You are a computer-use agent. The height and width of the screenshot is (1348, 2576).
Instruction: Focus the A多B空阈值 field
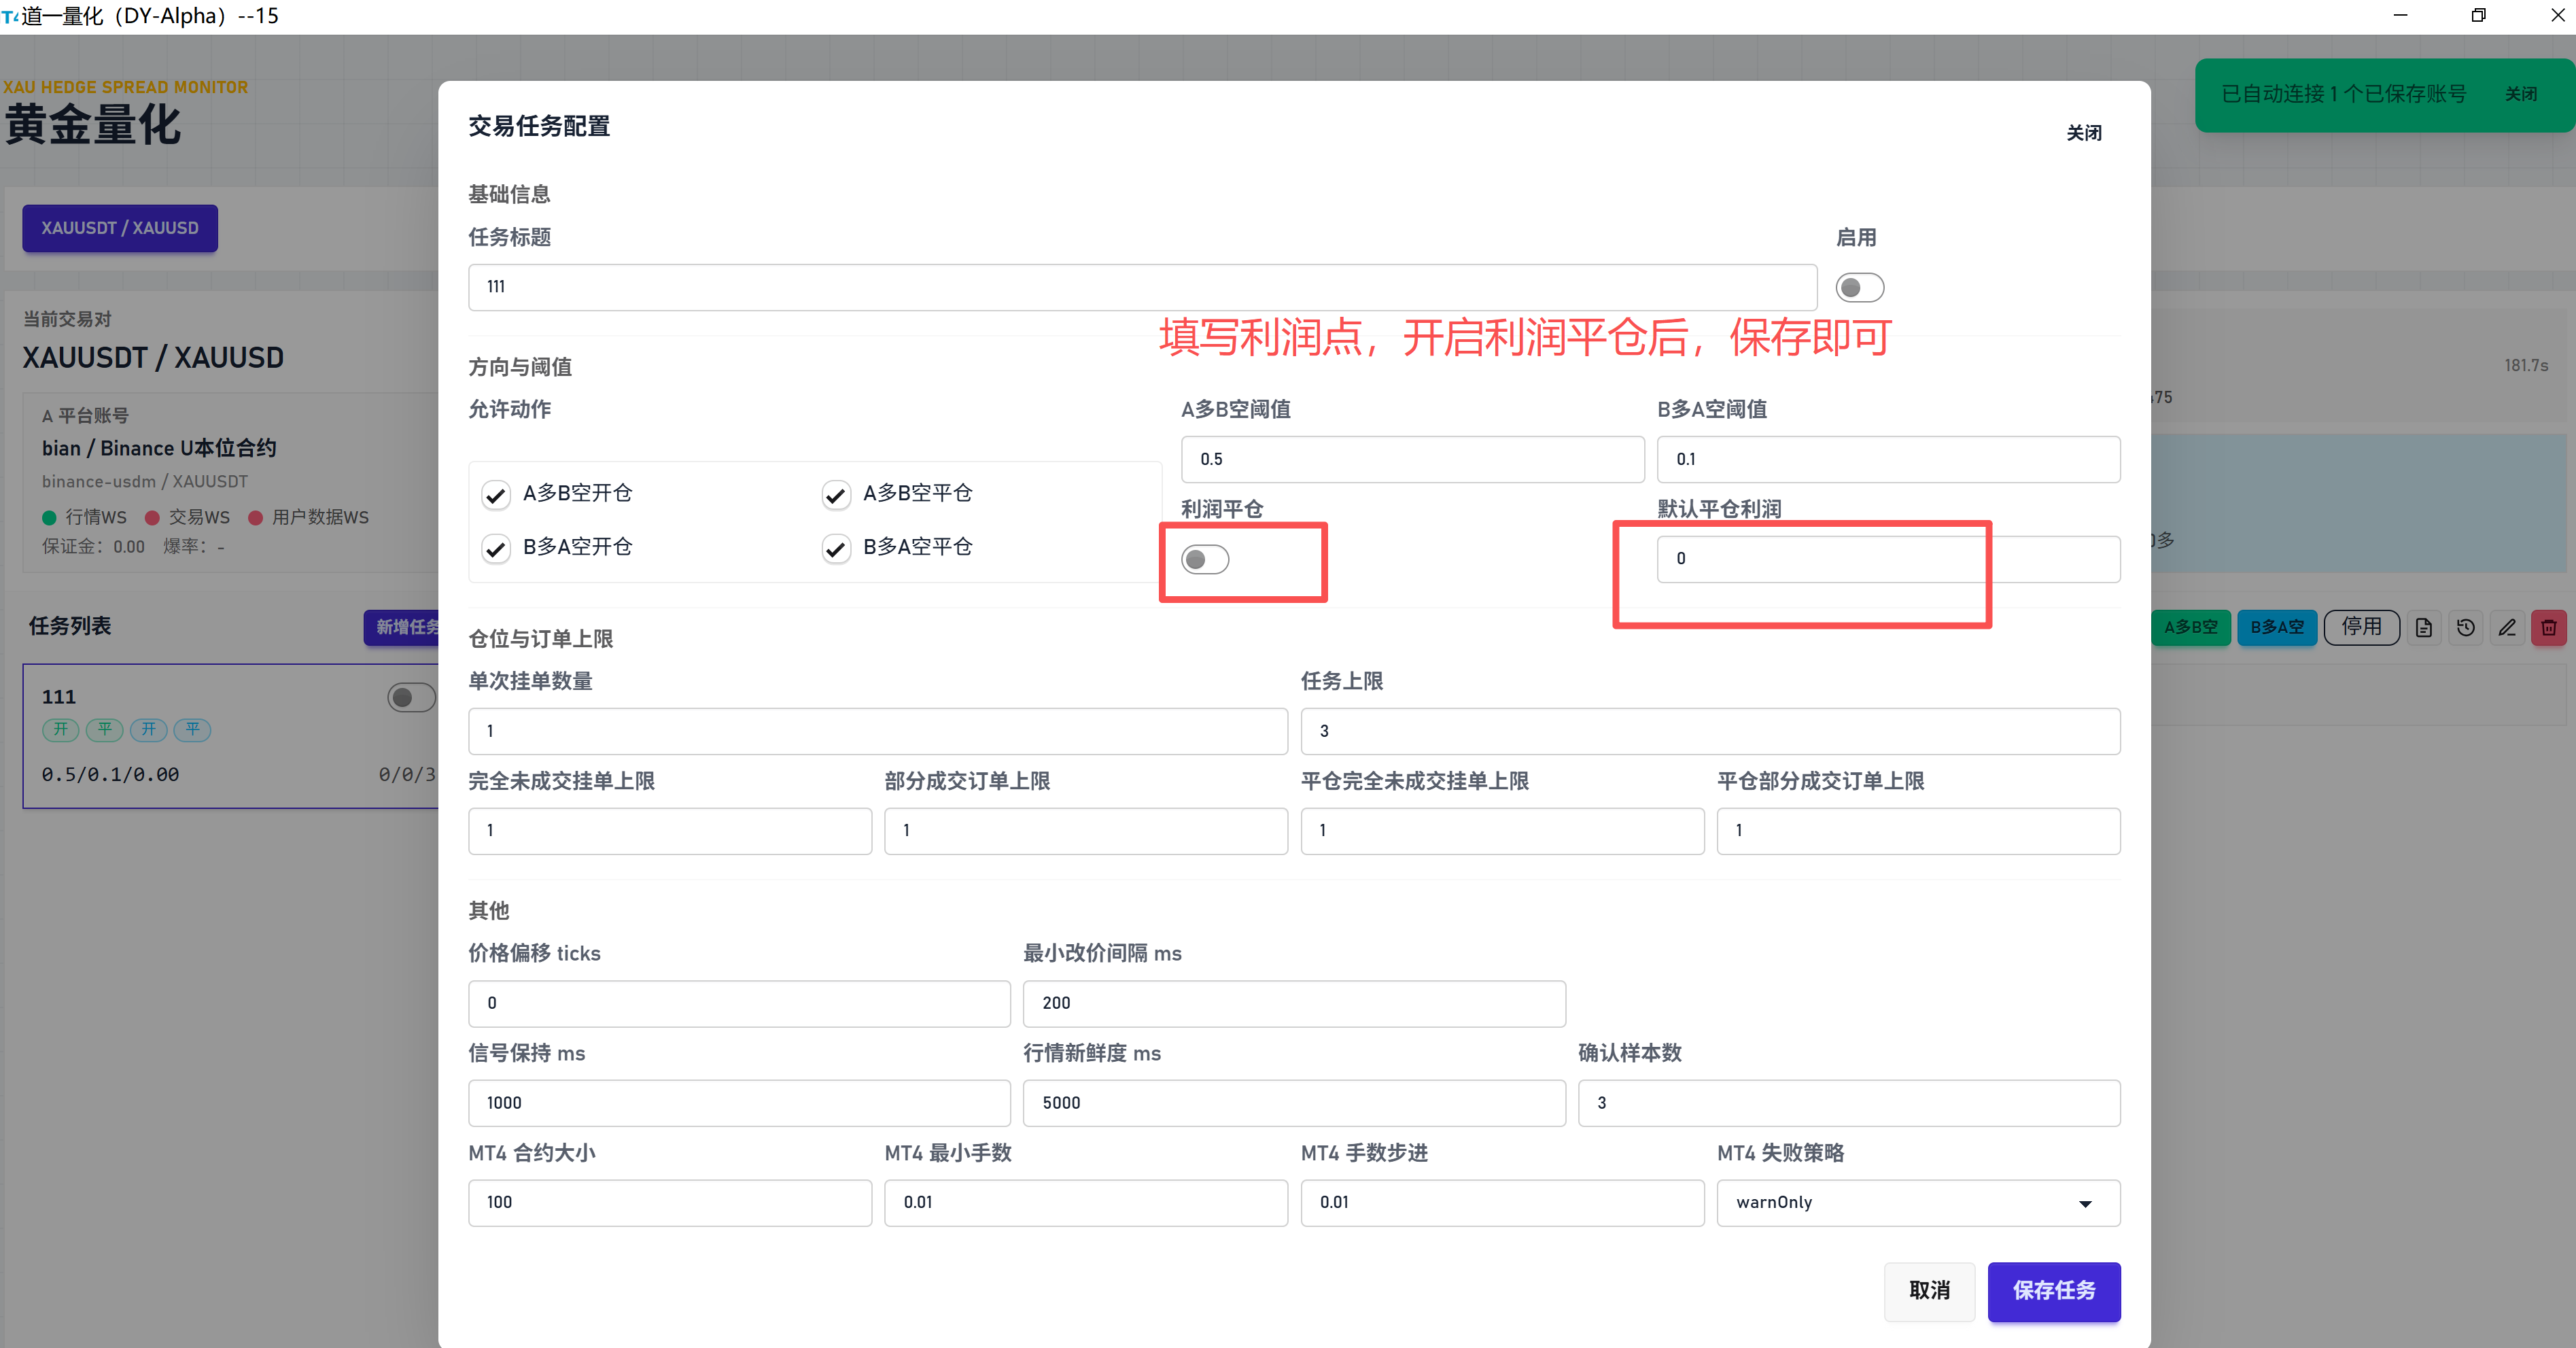point(1412,460)
